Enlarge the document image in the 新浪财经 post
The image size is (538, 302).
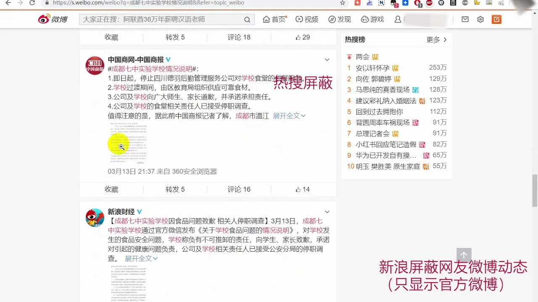pyautogui.click(x=128, y=284)
